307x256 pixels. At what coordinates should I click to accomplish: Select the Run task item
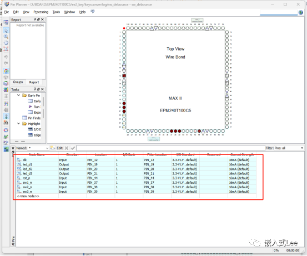34,107
